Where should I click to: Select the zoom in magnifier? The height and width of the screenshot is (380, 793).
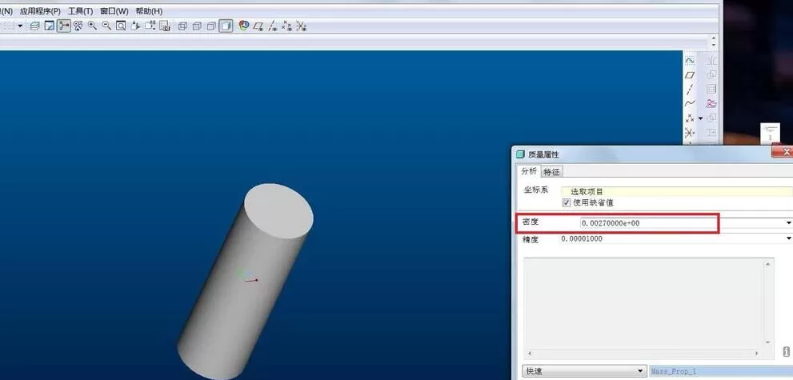[92, 26]
